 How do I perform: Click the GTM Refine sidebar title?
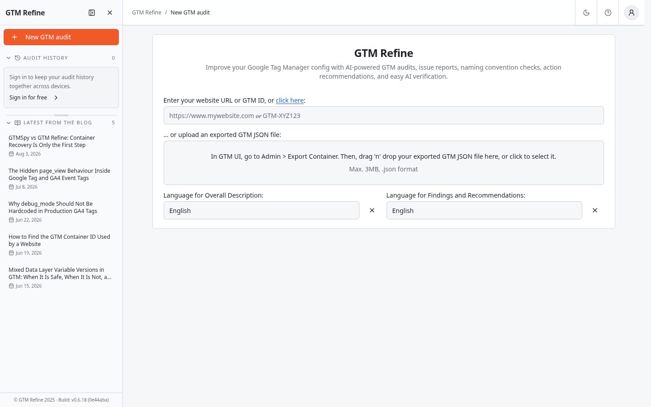(x=25, y=13)
